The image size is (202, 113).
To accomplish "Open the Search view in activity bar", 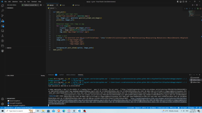I will pos(3,11).
